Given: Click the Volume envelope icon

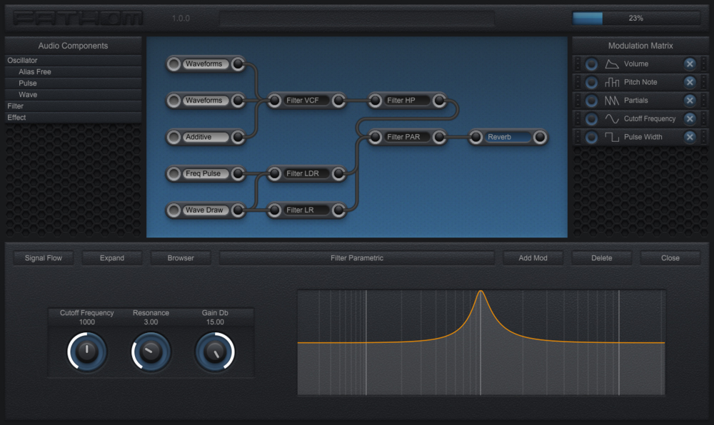Looking at the screenshot, I should (x=612, y=64).
